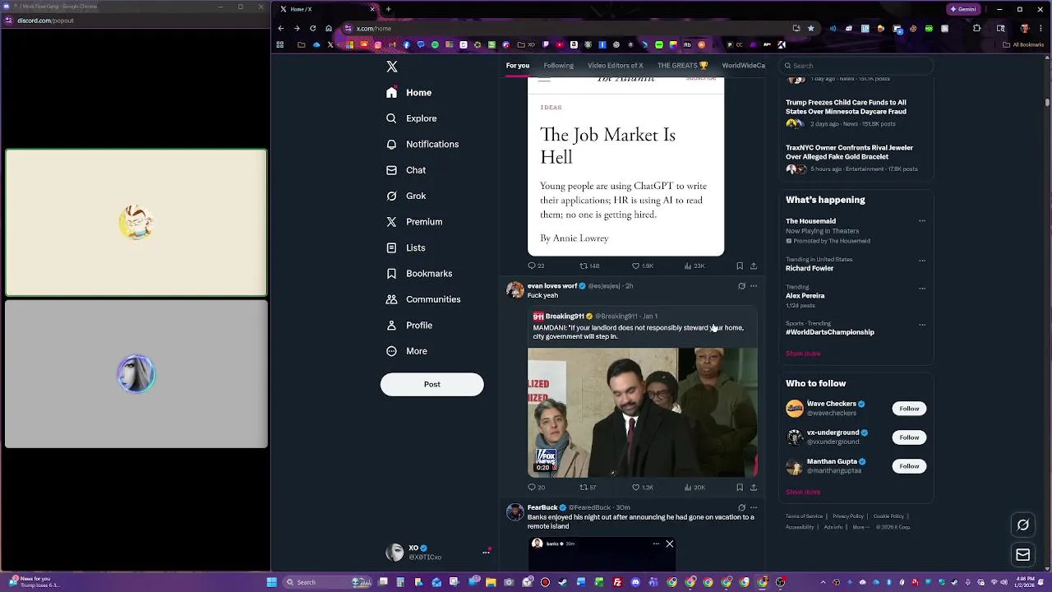Open Premium in the X sidebar

[x=414, y=222]
